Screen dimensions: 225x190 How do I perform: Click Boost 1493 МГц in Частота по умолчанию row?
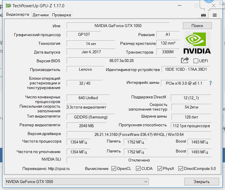pos(199,152)
